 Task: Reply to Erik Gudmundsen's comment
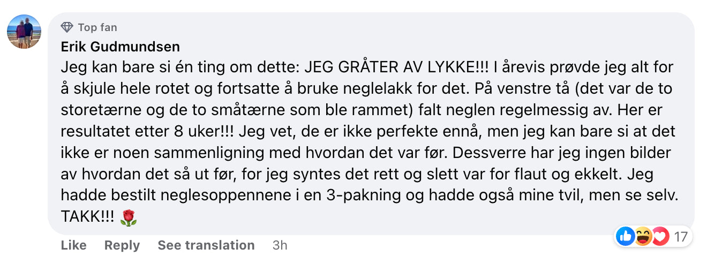coord(122,245)
